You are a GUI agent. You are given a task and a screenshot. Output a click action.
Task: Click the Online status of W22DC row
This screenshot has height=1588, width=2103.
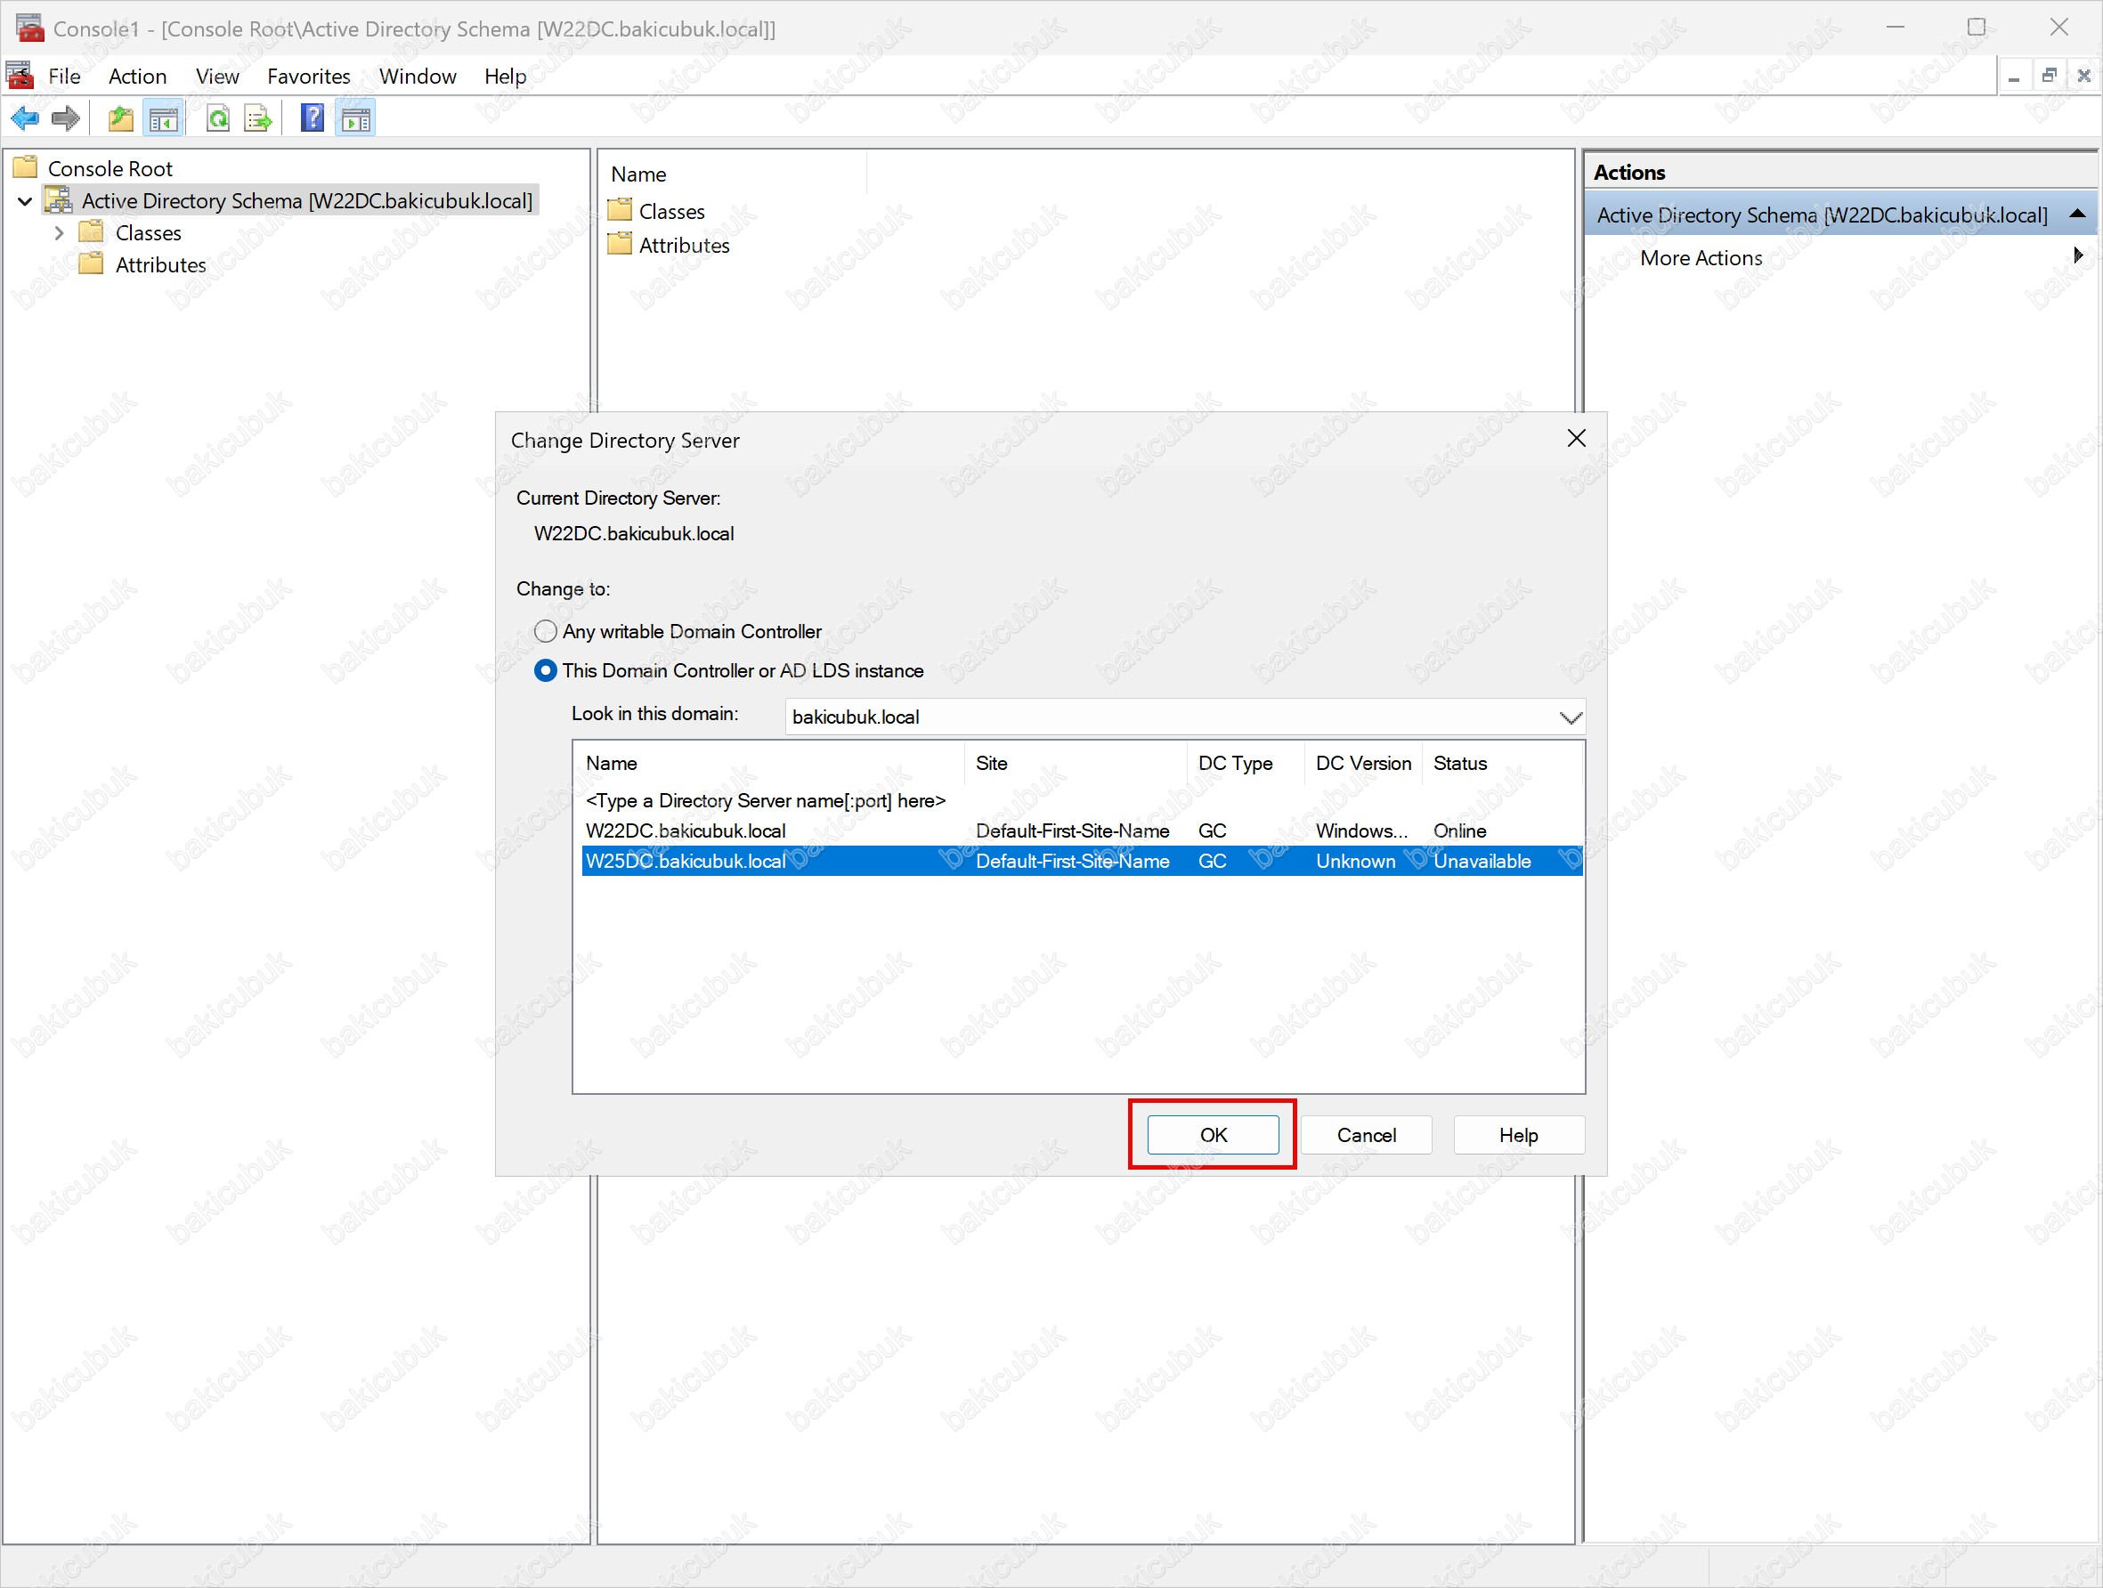point(1459,830)
